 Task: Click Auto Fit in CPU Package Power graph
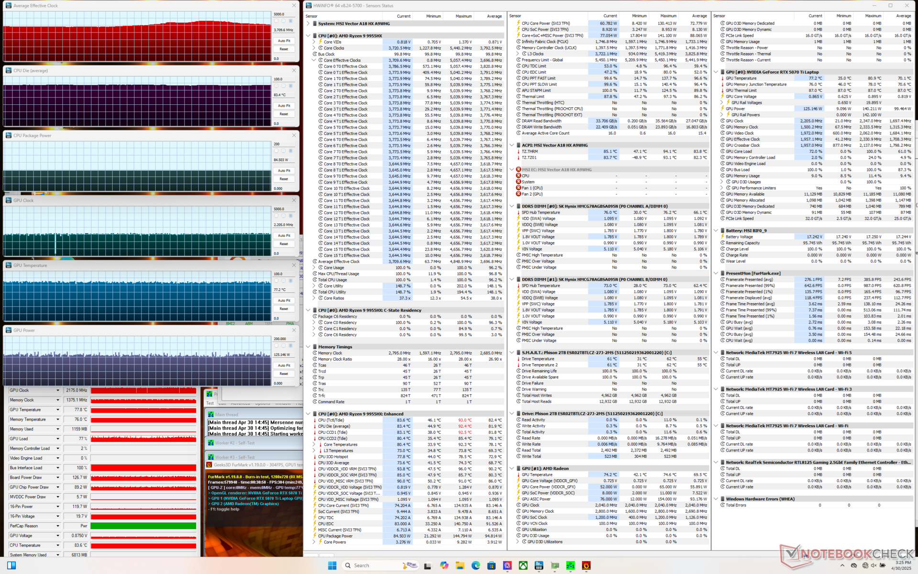284,171
